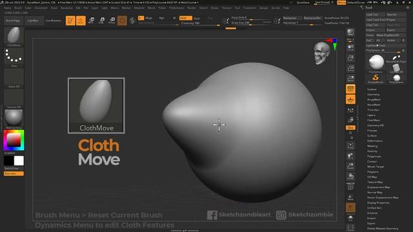Click the Scroll canvas icon

(x=350, y=48)
